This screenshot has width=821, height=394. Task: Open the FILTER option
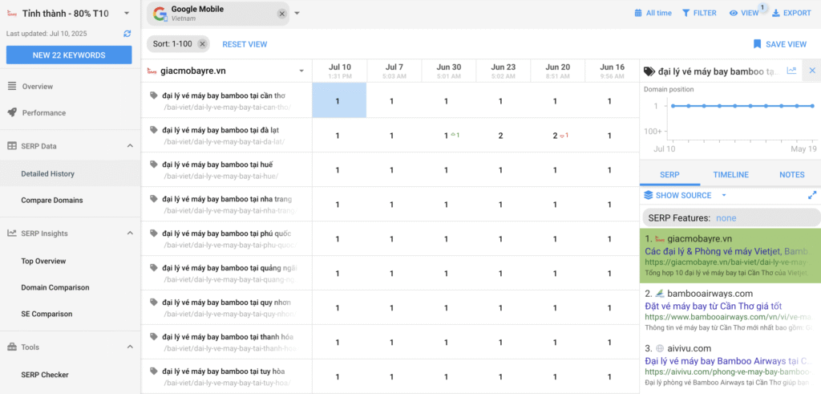(699, 13)
